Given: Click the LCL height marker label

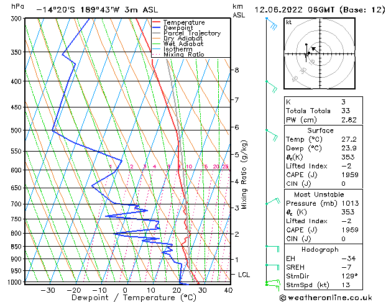Looking at the screenshot, I should pyautogui.click(x=244, y=275).
